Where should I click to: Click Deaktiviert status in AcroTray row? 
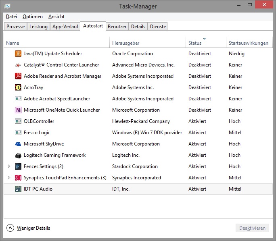tap(200, 87)
